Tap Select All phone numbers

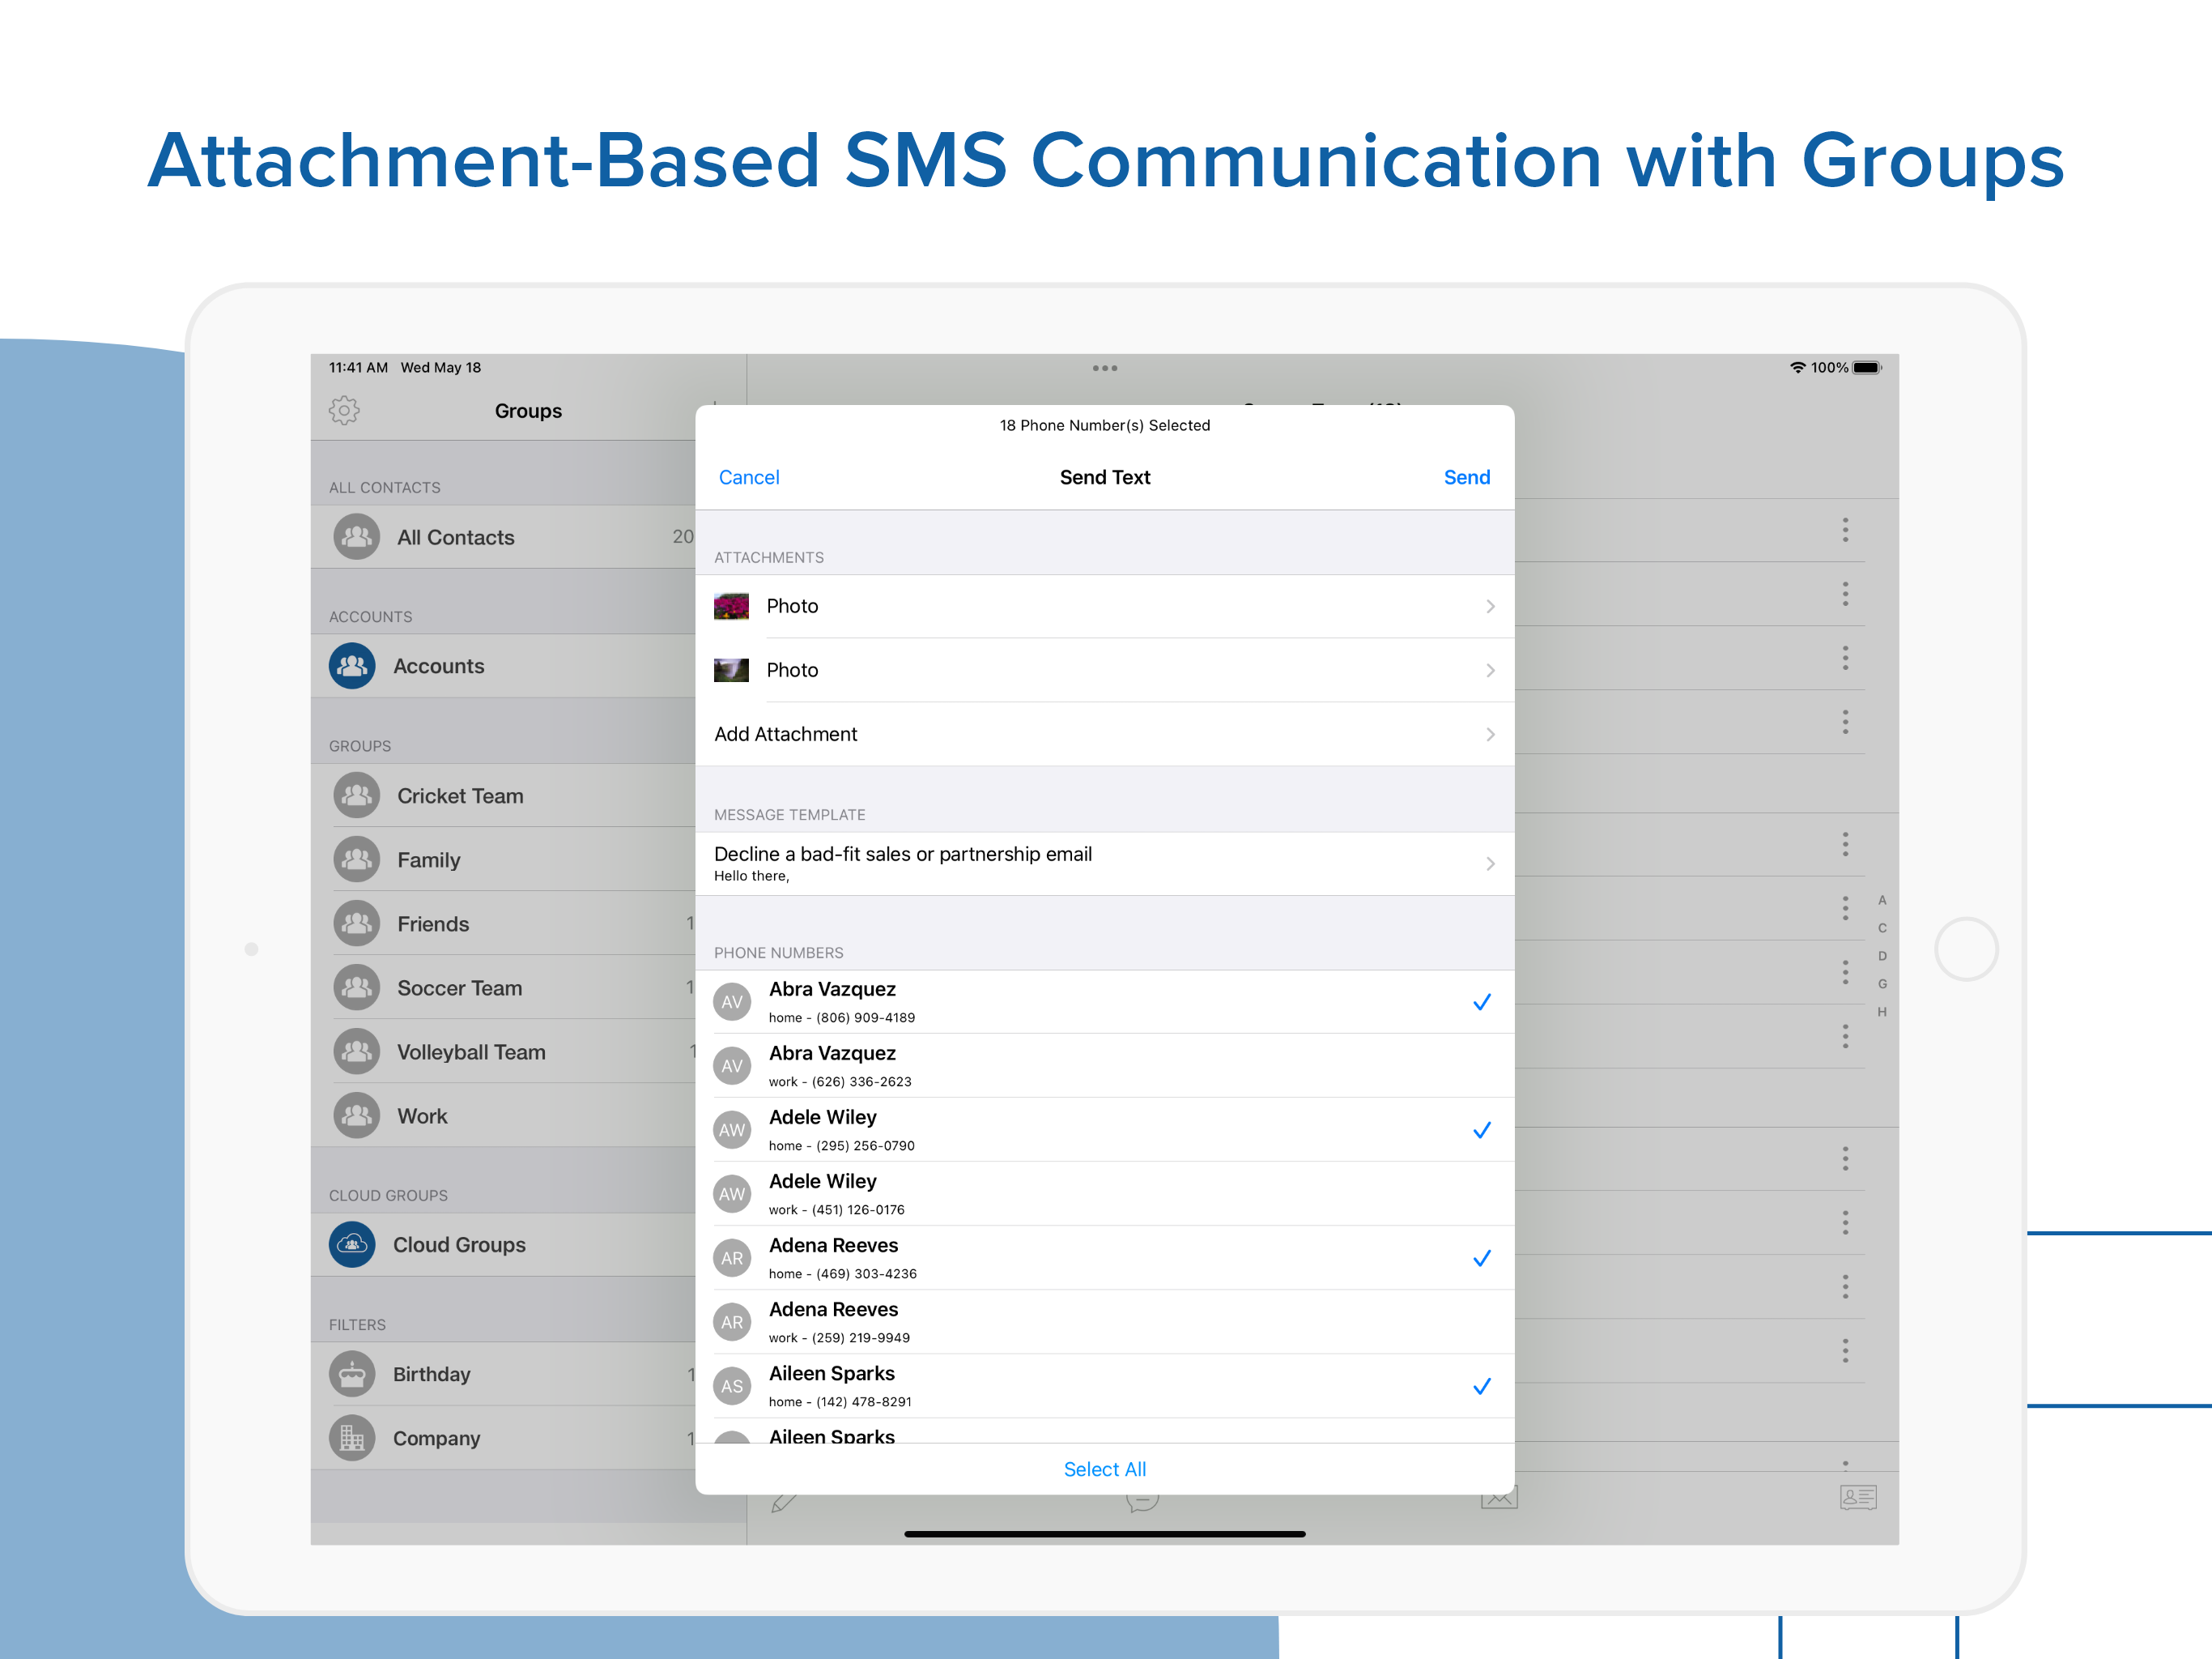(x=1104, y=1469)
